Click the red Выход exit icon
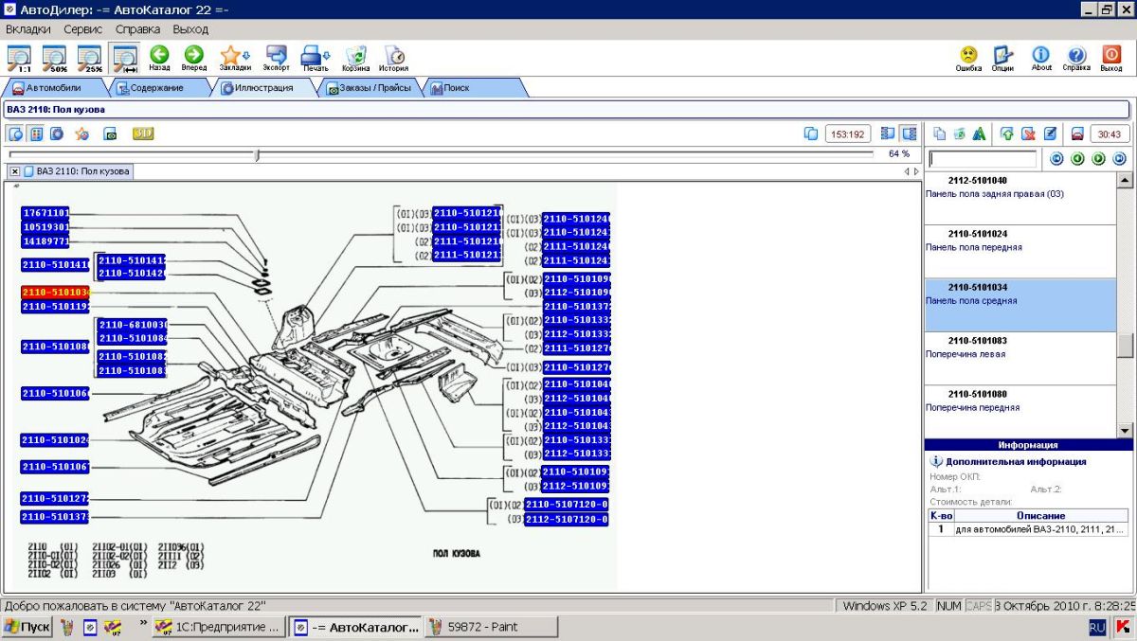This screenshot has height=641, width=1137. tap(1111, 58)
